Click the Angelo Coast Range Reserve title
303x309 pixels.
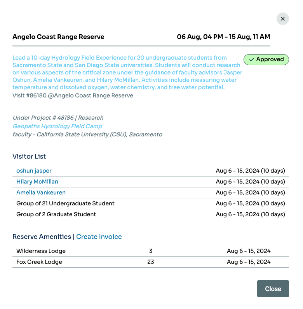click(58, 37)
